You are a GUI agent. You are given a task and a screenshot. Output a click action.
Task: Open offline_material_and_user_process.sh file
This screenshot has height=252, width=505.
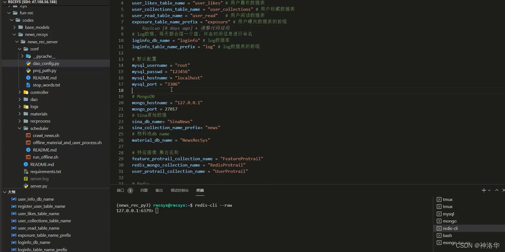(x=67, y=143)
